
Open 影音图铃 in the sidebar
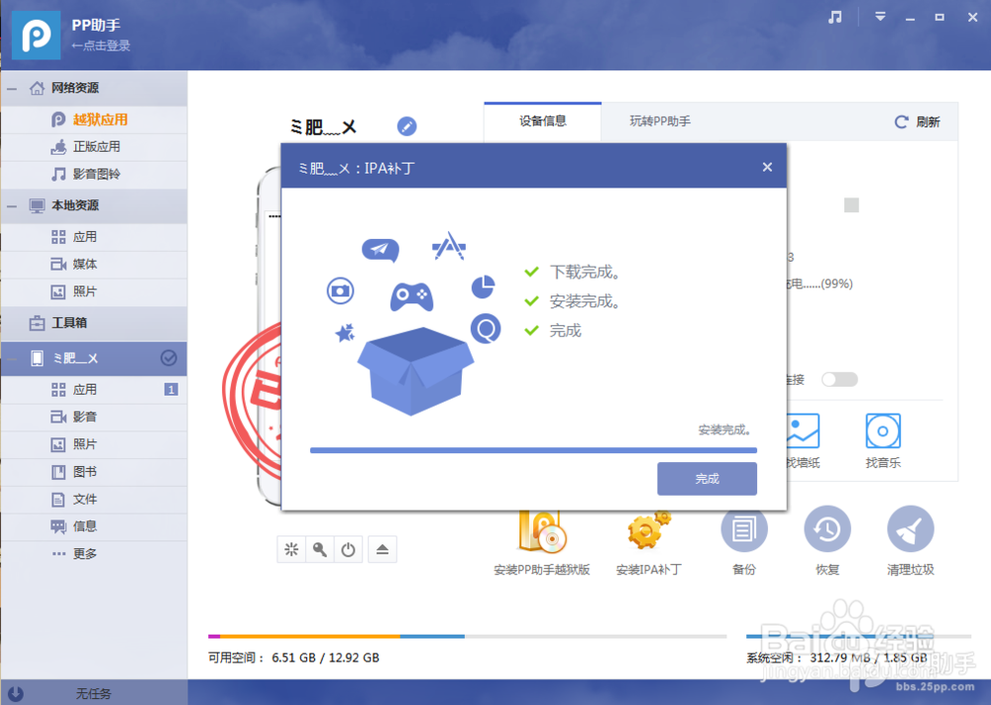coord(93,174)
